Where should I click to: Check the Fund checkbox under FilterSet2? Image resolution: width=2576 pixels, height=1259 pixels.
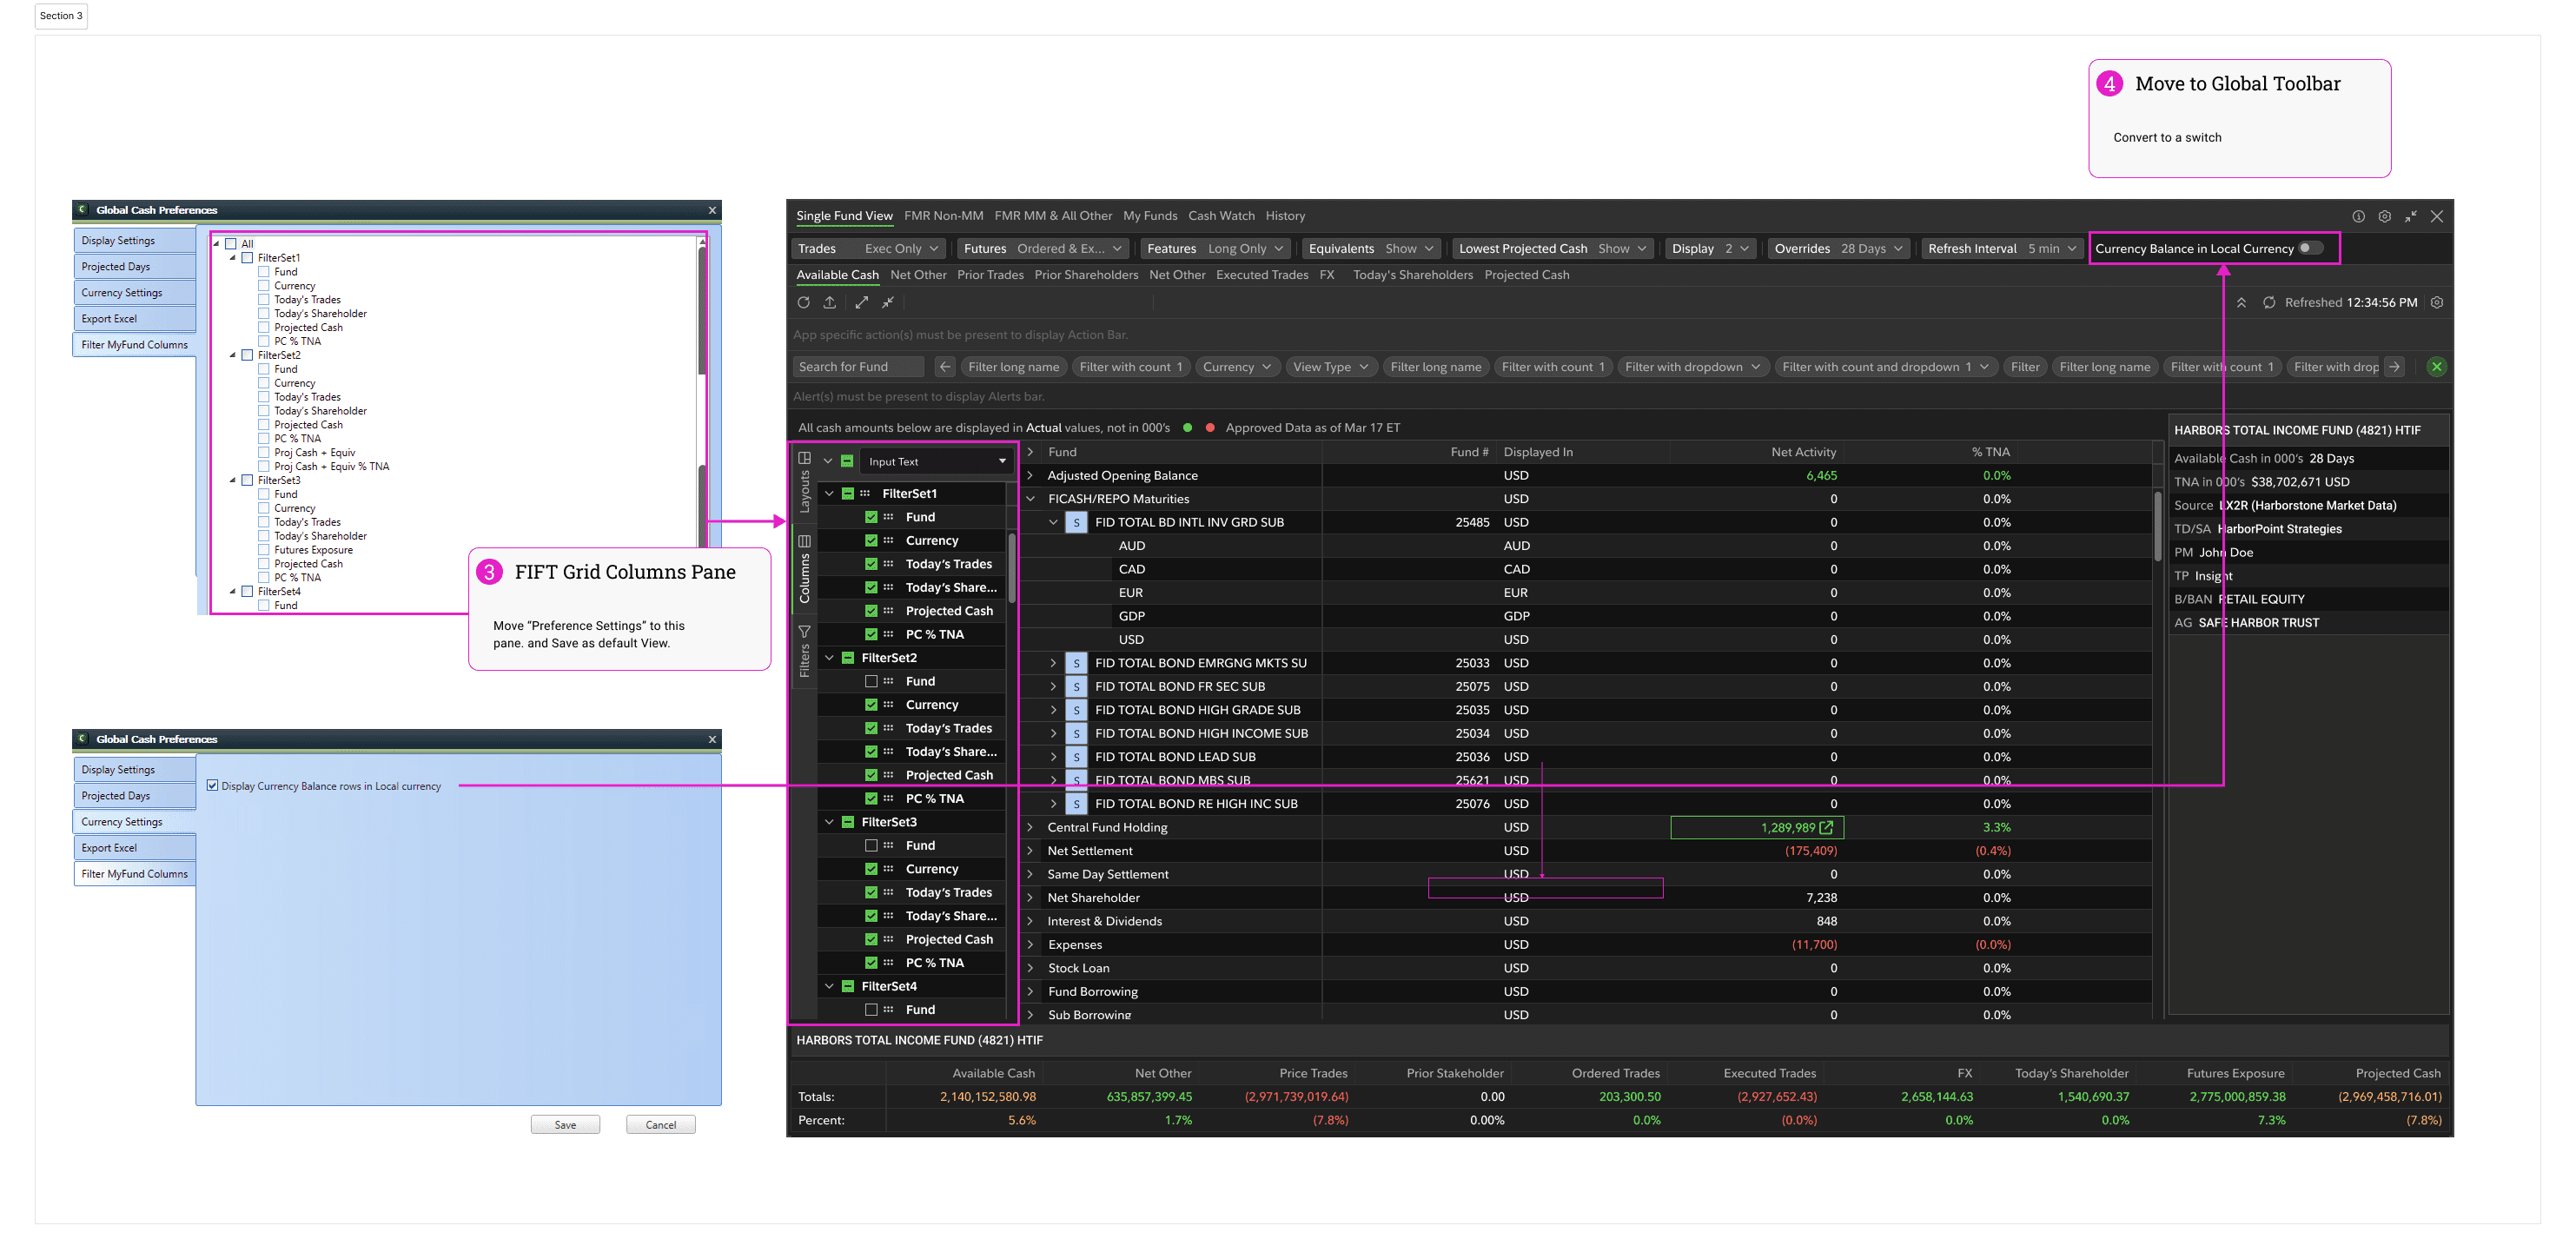click(871, 682)
